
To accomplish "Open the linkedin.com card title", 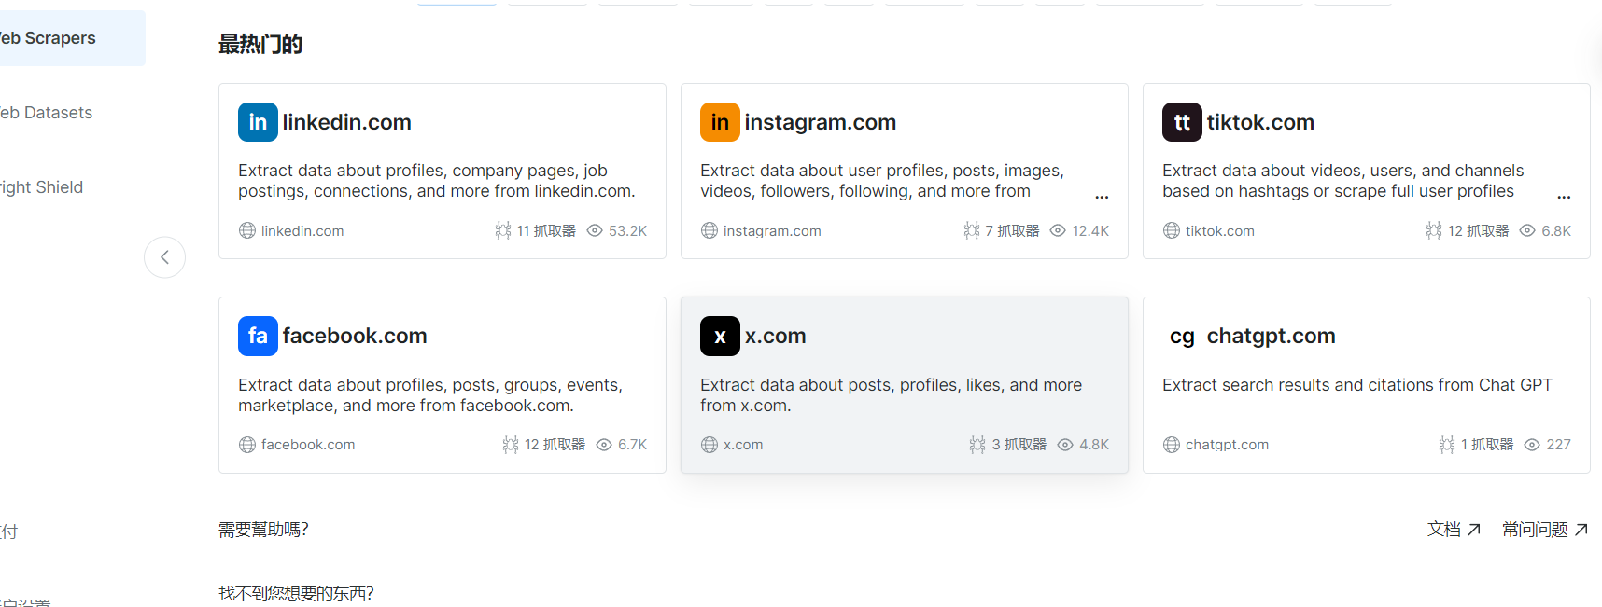I will [346, 122].
